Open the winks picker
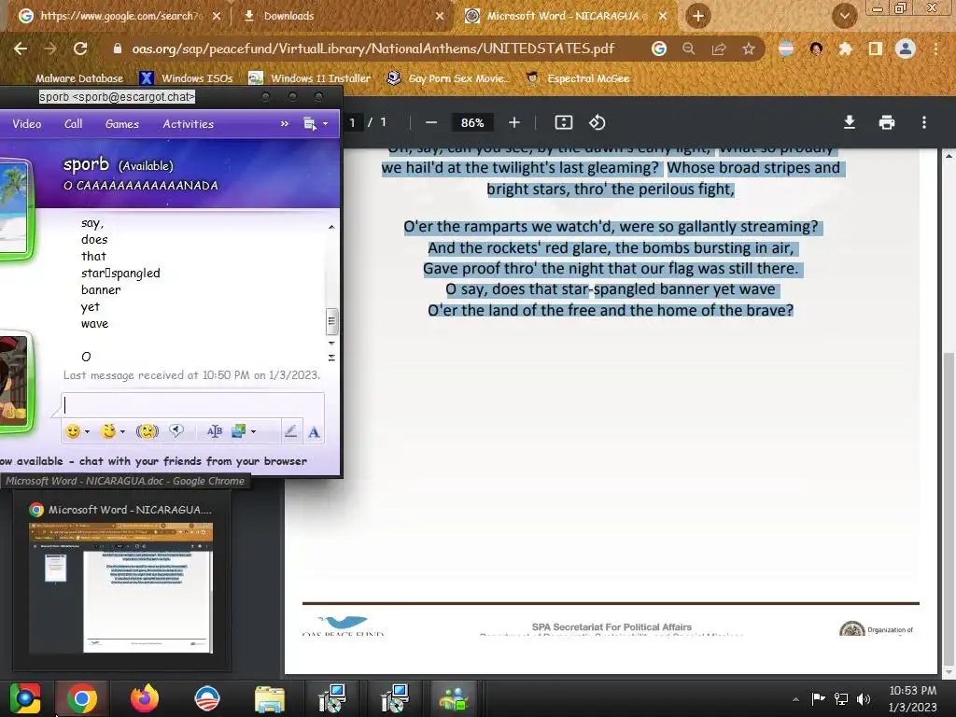 coord(113,431)
